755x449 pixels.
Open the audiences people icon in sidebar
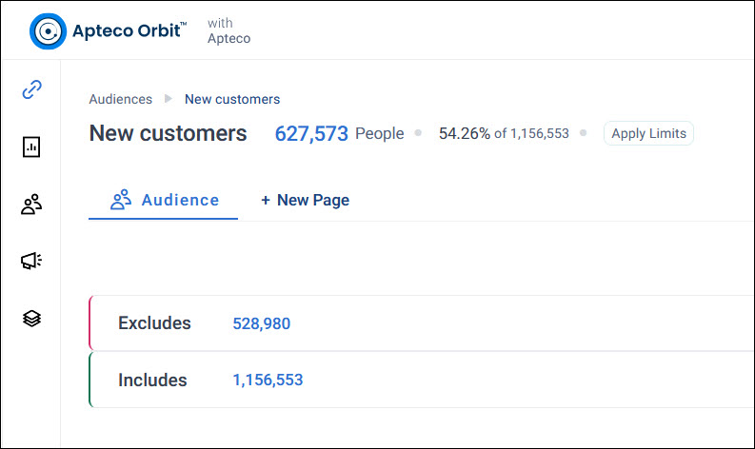pyautogui.click(x=31, y=204)
